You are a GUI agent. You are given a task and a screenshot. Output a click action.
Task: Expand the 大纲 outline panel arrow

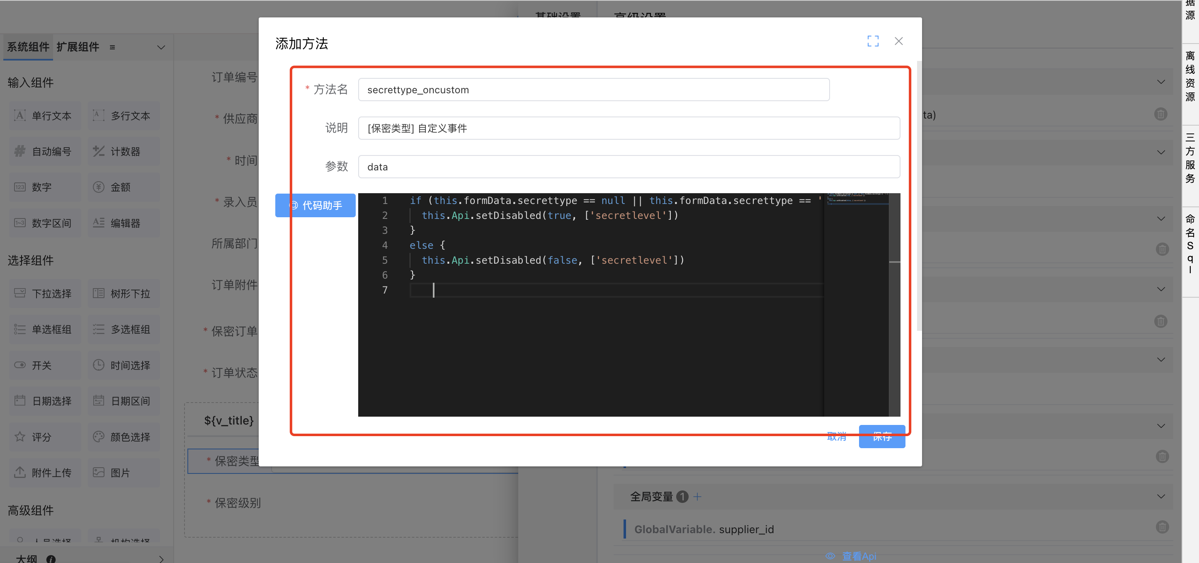click(161, 558)
